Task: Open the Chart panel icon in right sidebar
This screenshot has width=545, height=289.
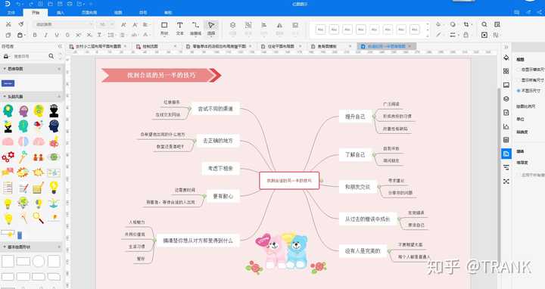Action: [x=506, y=126]
